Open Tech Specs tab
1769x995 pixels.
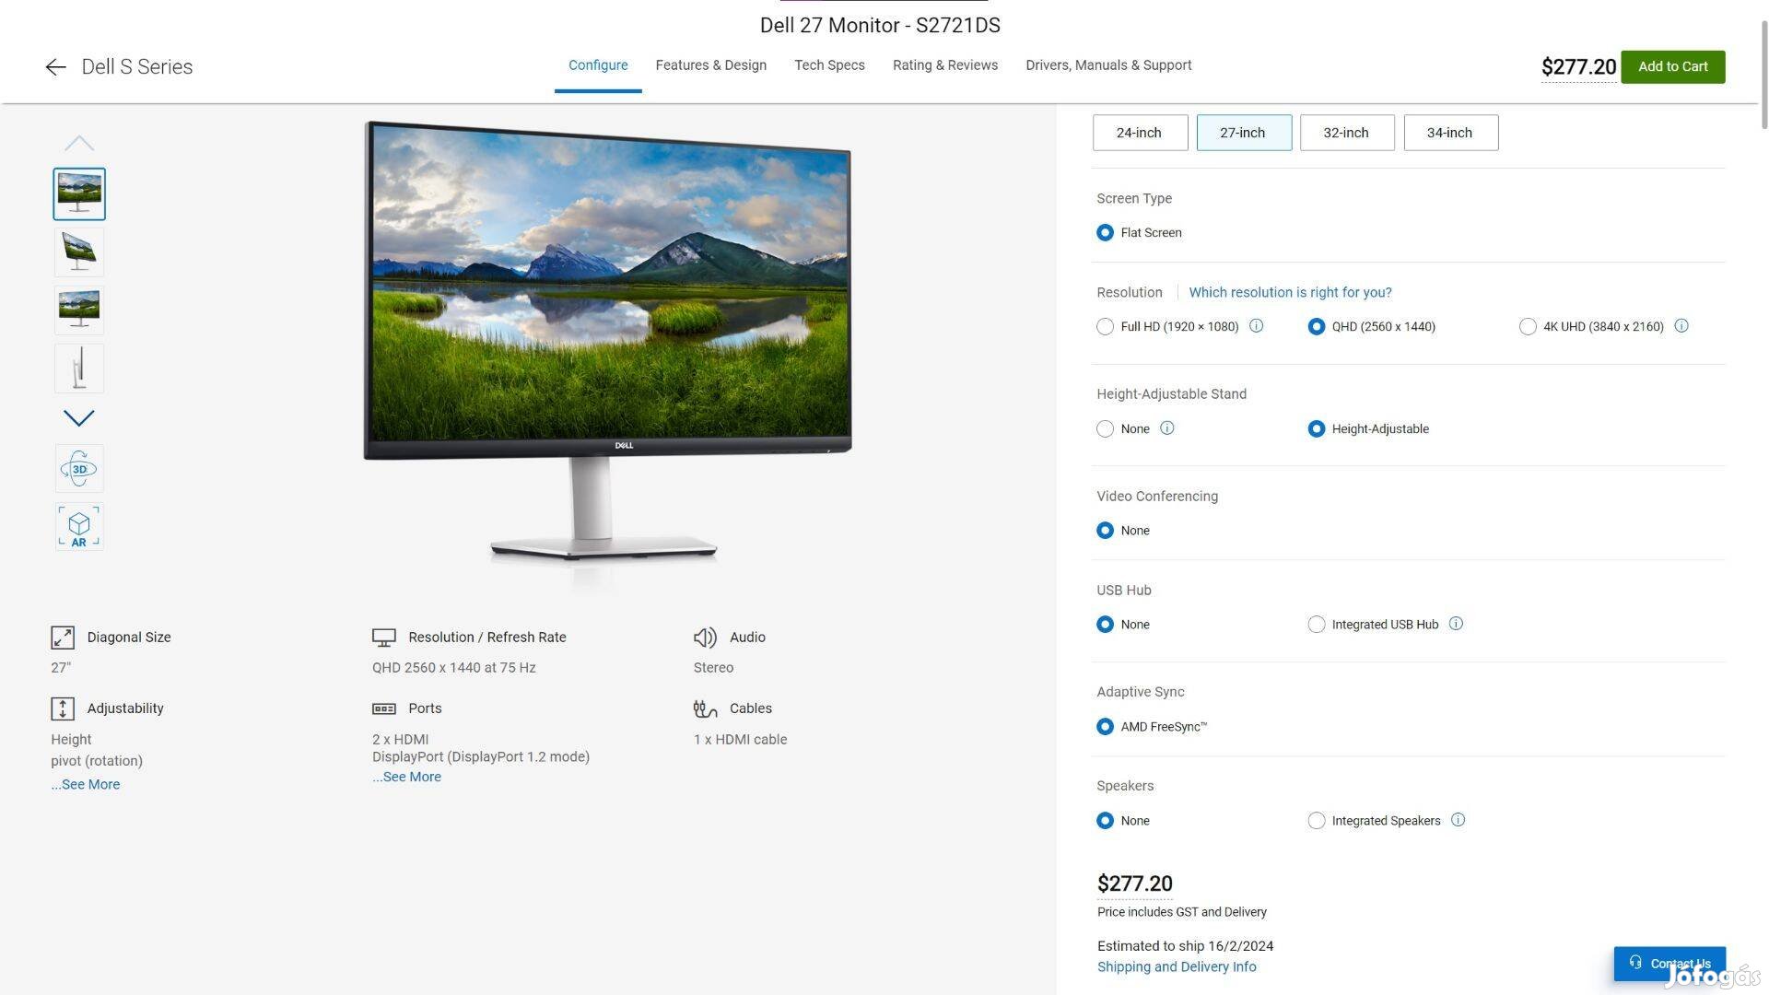click(830, 64)
